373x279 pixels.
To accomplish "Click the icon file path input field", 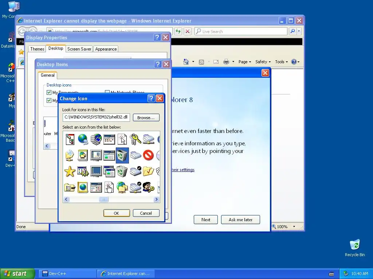I will pos(96,117).
